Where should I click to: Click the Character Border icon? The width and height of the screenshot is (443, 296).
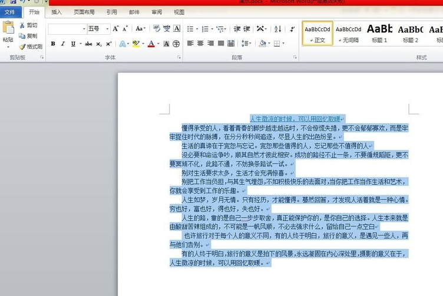[177, 28]
